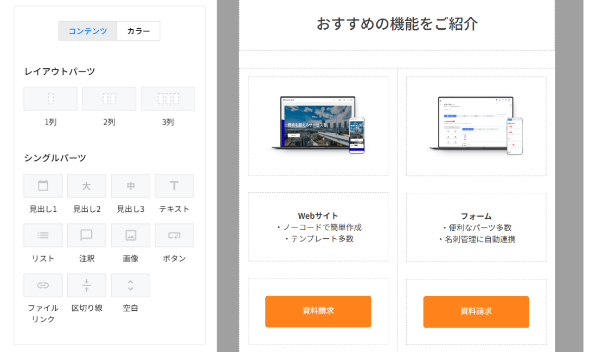Switch to the コンテンツ tab
This screenshot has height=352, width=596.
pos(88,31)
